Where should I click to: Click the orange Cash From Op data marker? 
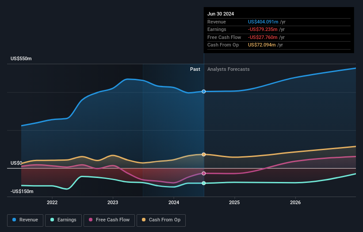[x=204, y=155]
